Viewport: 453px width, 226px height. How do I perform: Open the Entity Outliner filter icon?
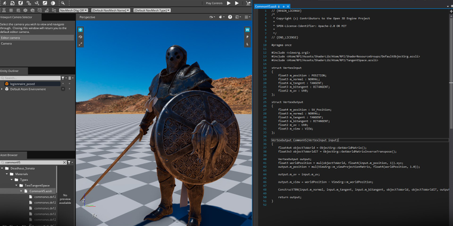point(63,78)
